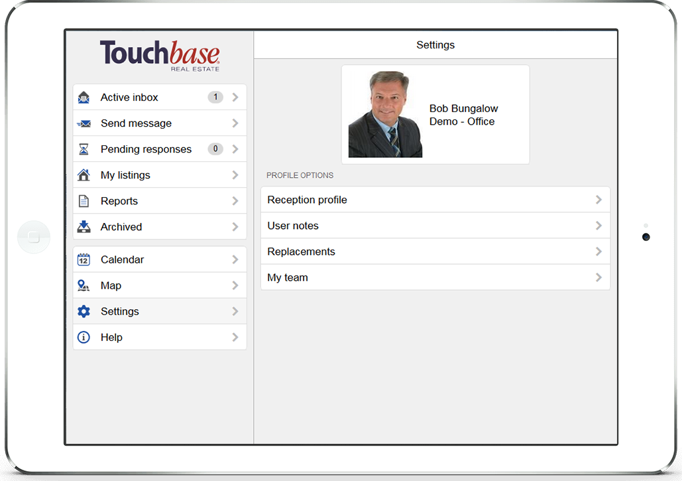Expand the My team chevron
Image resolution: width=682 pixels, height=481 pixels.
pyautogui.click(x=598, y=277)
